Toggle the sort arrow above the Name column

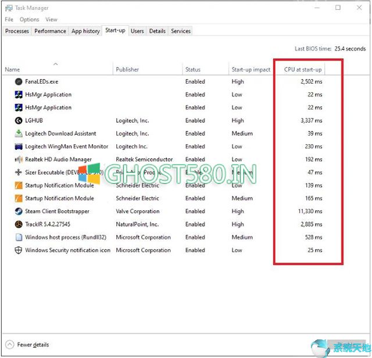[x=56, y=64]
